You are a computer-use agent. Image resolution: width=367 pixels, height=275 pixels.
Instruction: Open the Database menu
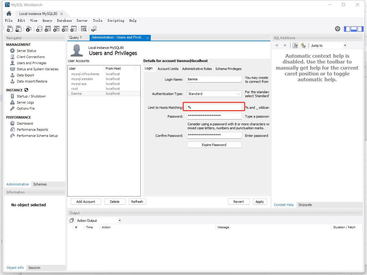tap(64, 20)
